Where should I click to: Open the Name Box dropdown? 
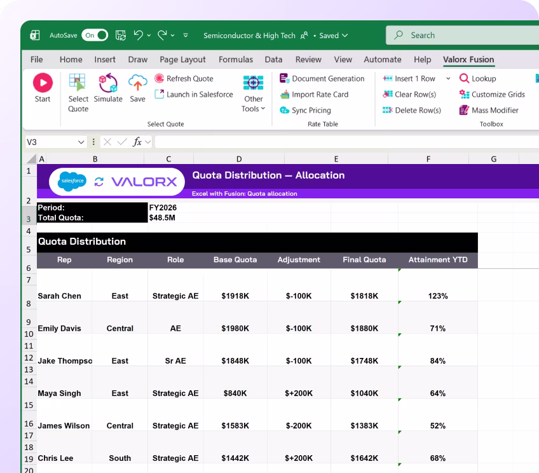click(x=81, y=142)
